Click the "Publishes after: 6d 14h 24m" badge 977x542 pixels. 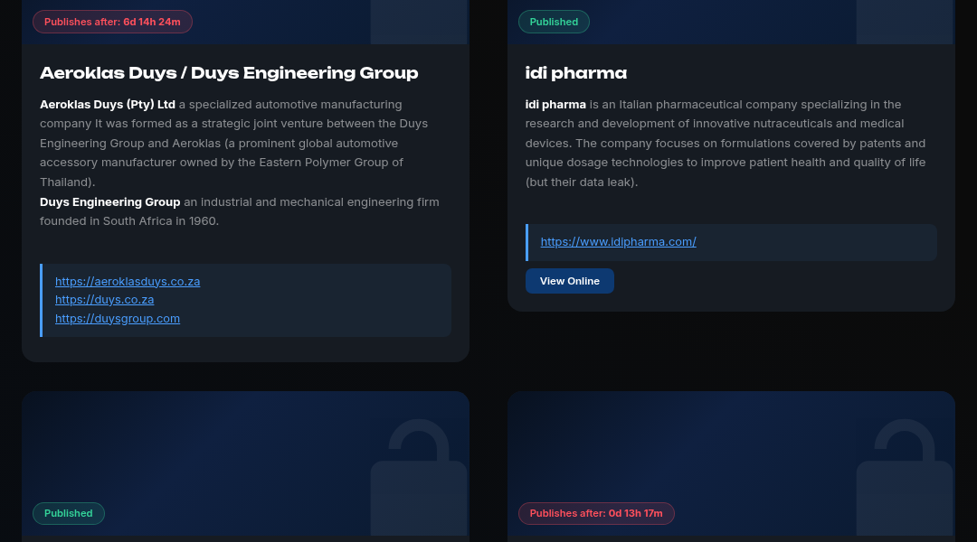tap(112, 22)
